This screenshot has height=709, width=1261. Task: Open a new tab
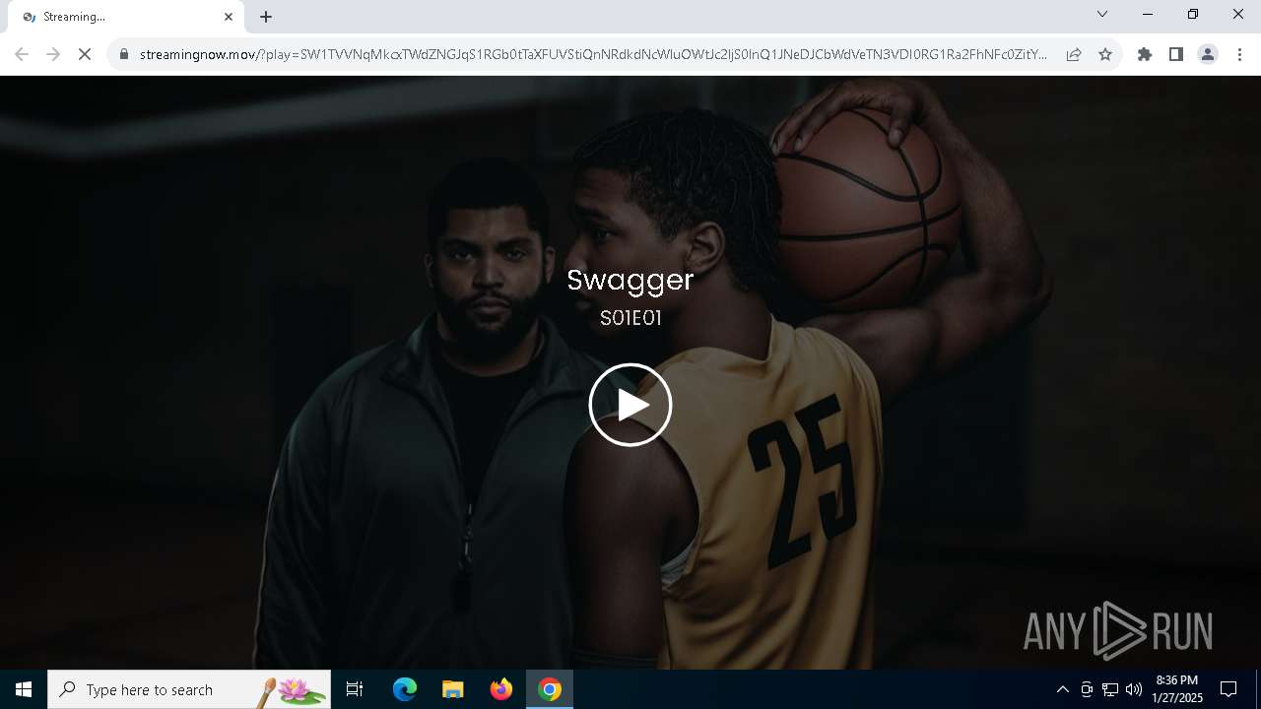click(x=266, y=17)
